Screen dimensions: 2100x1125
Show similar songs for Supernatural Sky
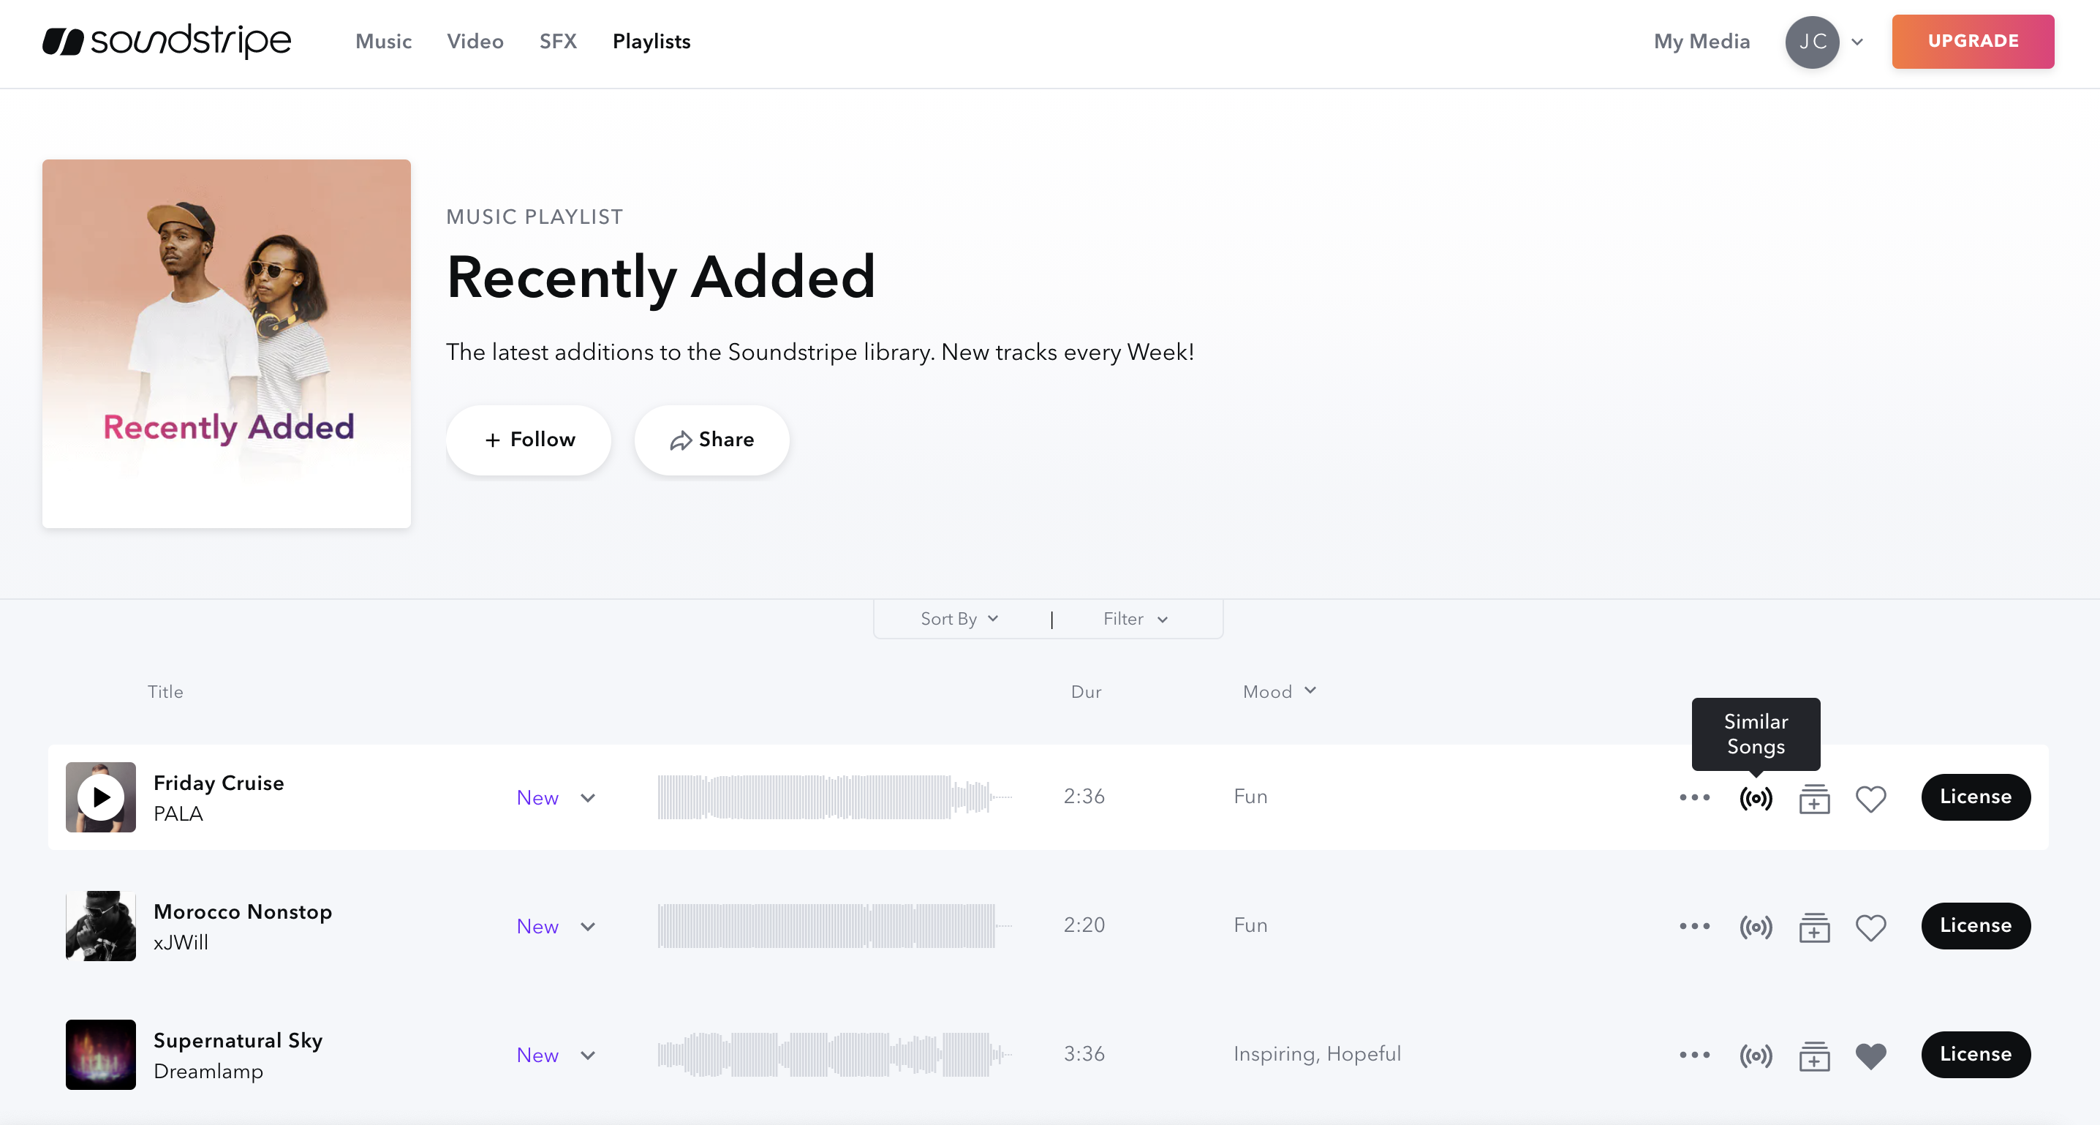pos(1755,1056)
